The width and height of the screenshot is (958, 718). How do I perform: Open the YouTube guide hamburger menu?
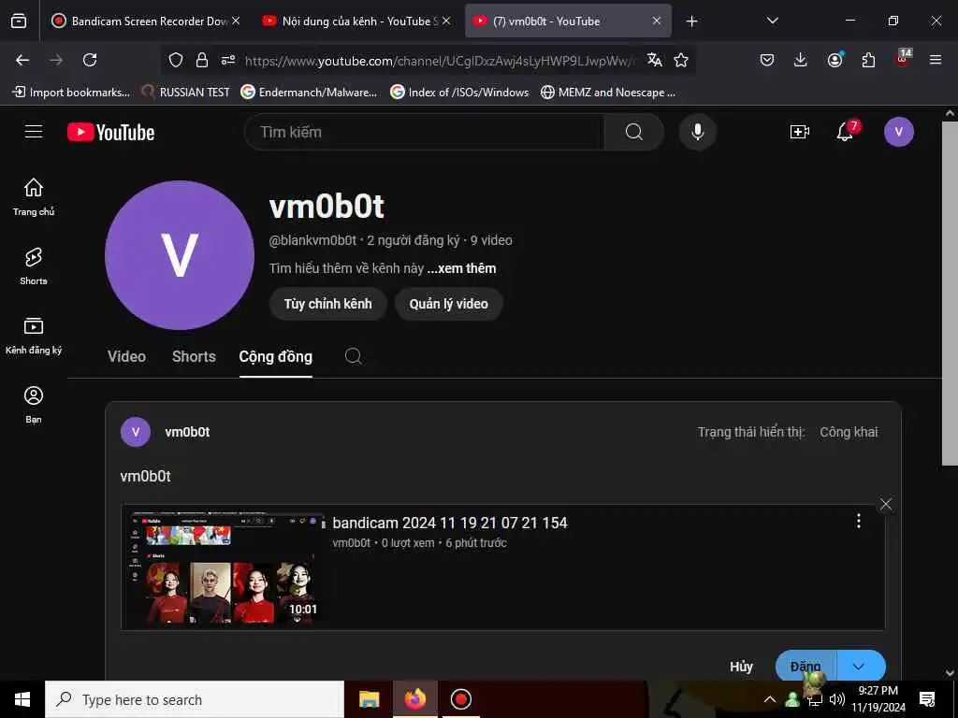(x=34, y=131)
